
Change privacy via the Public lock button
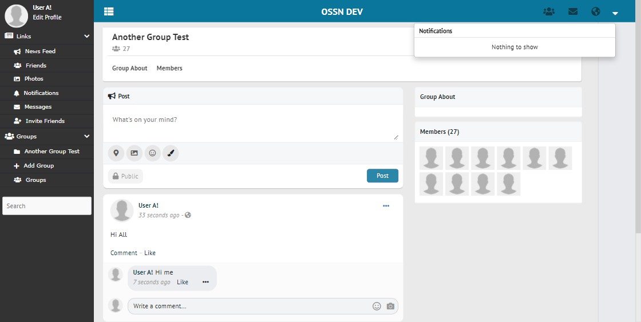125,176
